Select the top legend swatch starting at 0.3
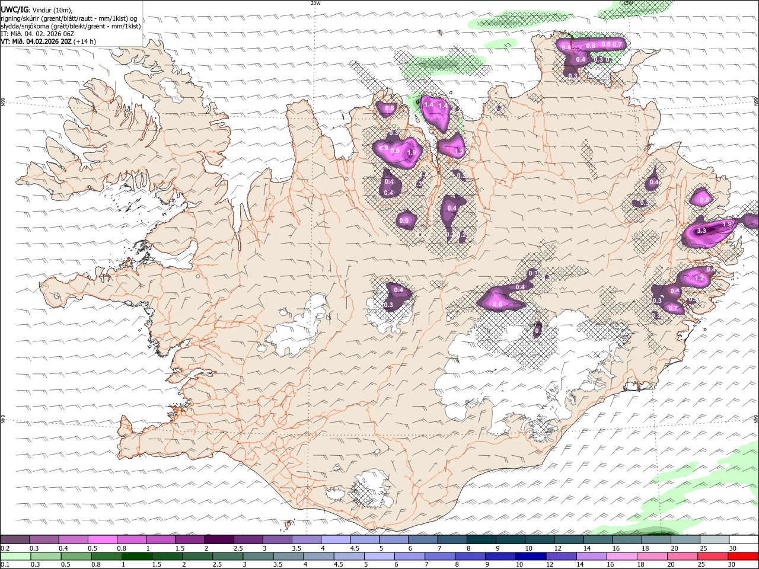 click(44, 540)
